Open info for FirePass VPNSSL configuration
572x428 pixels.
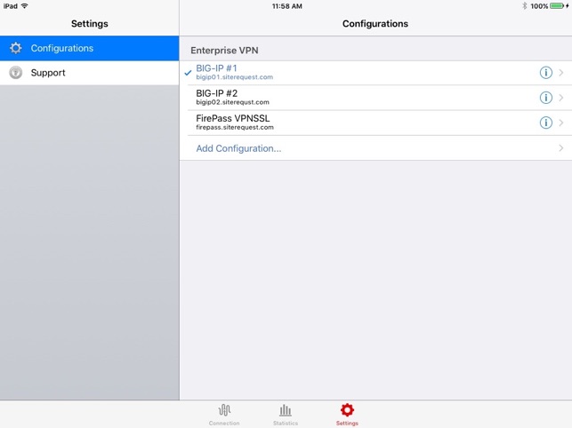coord(545,123)
